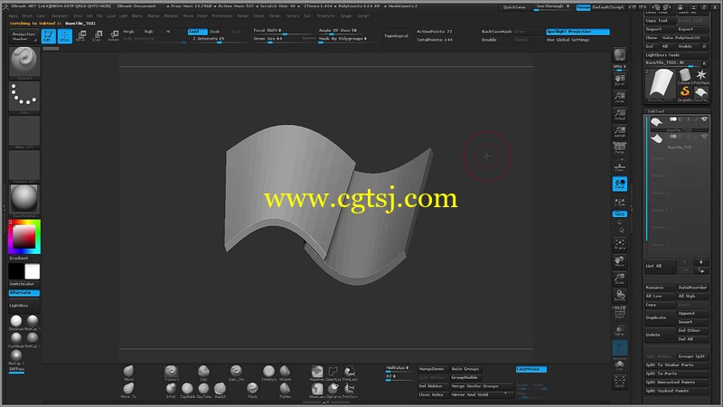
Task: Choose the Move brush in bottom shelf
Action: pyautogui.click(x=128, y=373)
